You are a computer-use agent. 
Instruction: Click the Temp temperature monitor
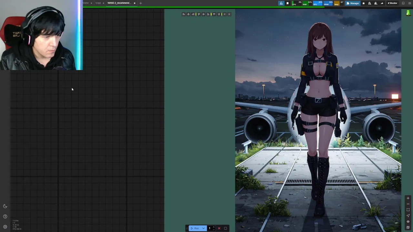(x=338, y=3)
